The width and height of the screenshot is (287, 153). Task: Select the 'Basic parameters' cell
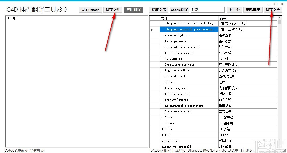[189, 41]
